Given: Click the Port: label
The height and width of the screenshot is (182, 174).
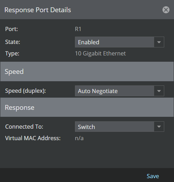Looking at the screenshot, I should (x=12, y=29).
